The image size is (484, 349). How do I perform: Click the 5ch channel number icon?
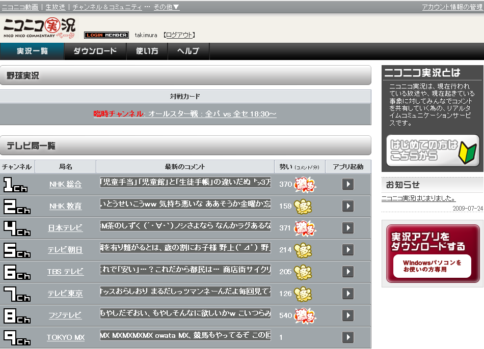[x=17, y=250]
